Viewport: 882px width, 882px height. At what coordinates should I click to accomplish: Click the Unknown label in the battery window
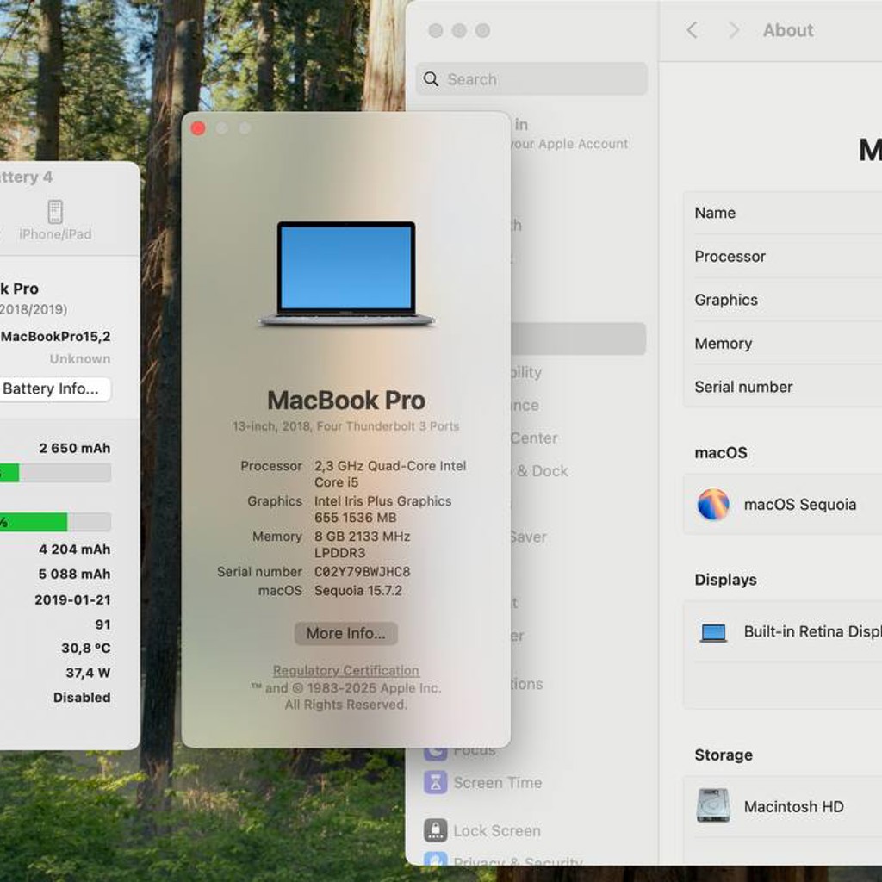[80, 359]
